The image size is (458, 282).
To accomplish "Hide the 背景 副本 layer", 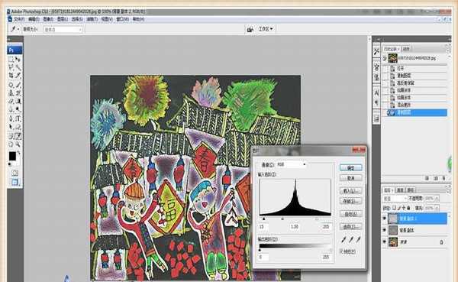I will tap(385, 230).
